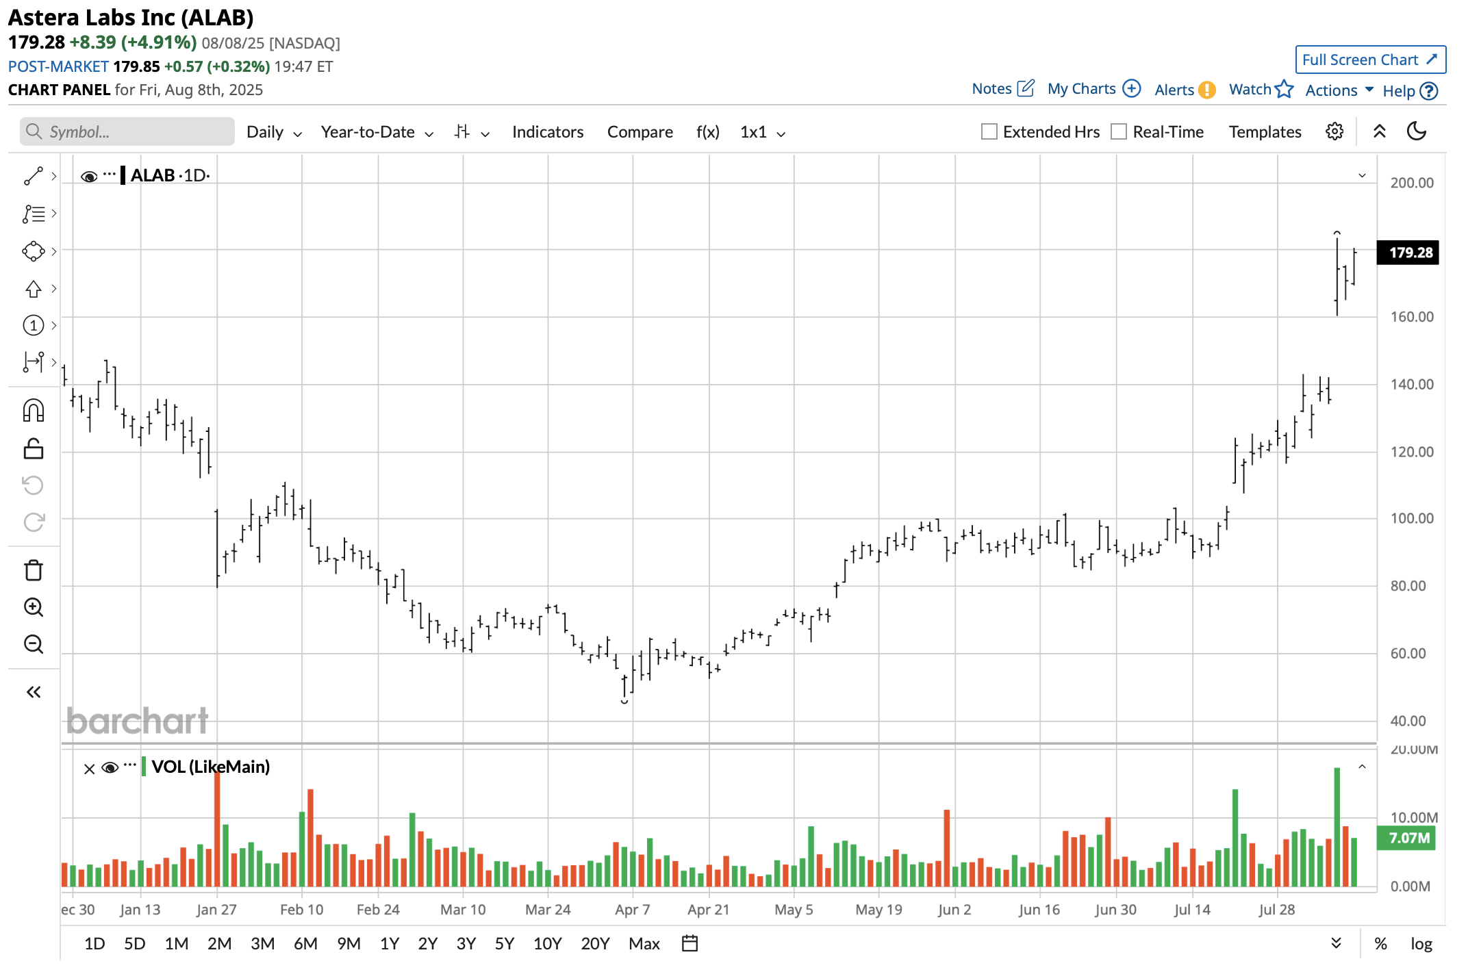Click the My Charts plus icon
This screenshot has height=972, width=1468.
pyautogui.click(x=1132, y=88)
